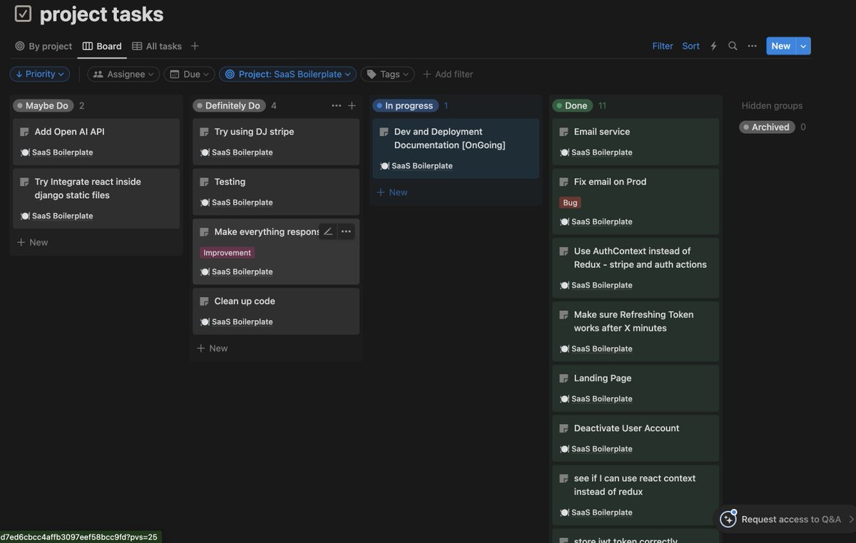Click page icon on Clean up code card
Image resolution: width=856 pixels, height=543 pixels.
click(x=204, y=301)
